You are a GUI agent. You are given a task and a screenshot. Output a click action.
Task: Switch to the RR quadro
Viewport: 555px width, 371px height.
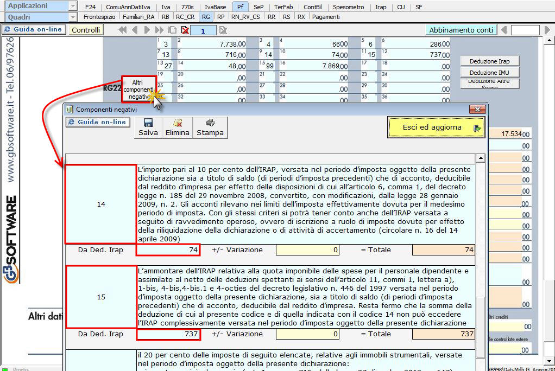[272, 17]
